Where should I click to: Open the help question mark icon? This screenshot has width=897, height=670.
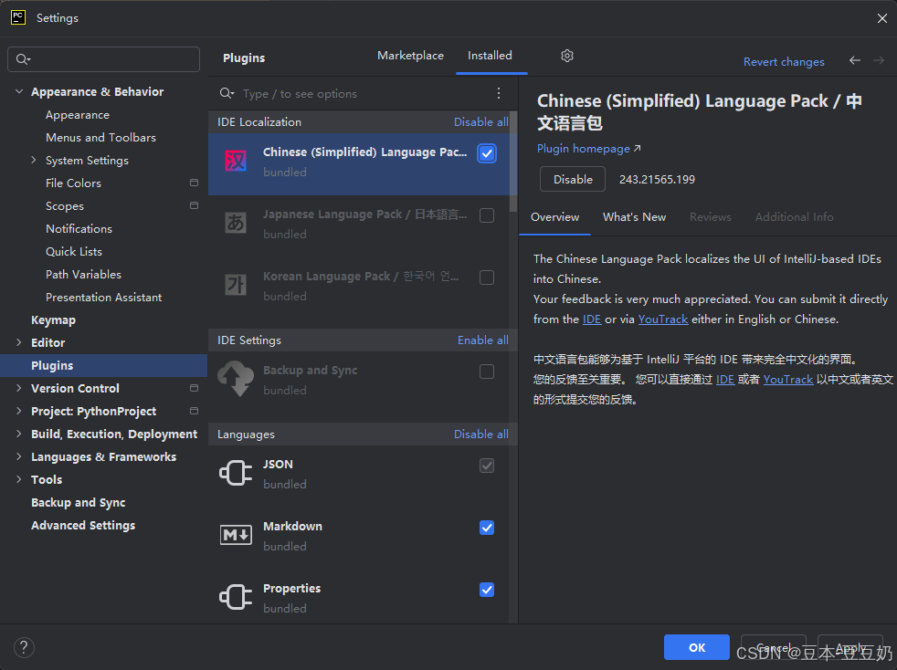[24, 648]
